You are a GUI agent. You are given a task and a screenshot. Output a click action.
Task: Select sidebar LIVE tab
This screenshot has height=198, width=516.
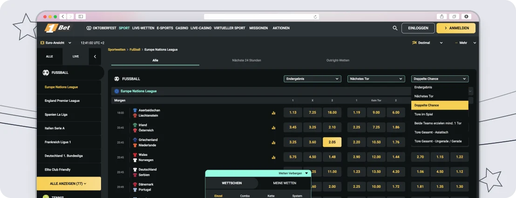point(76,57)
